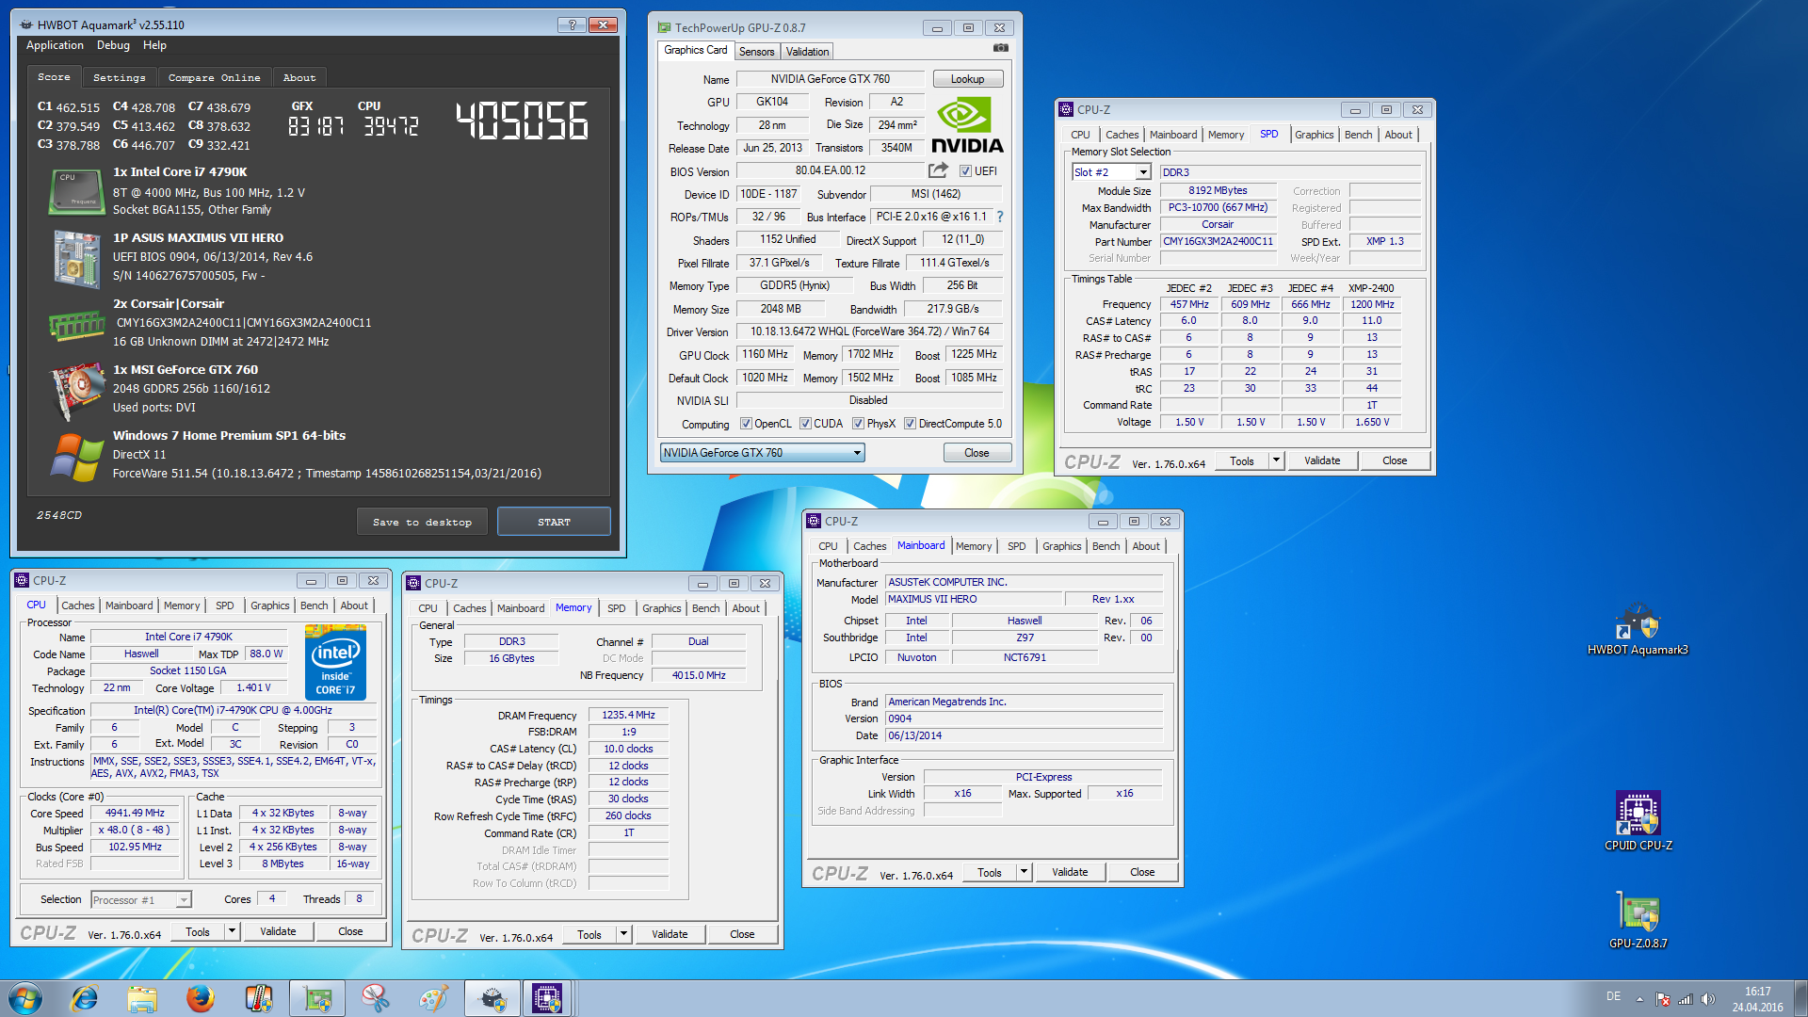The height and width of the screenshot is (1017, 1808).
Task: Expand Tools arrow in CPU-Z SPD window
Action: tap(1276, 460)
